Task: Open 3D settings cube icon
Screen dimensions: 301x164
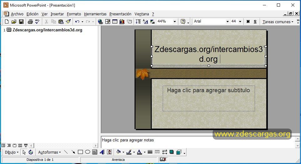Action: point(179,152)
